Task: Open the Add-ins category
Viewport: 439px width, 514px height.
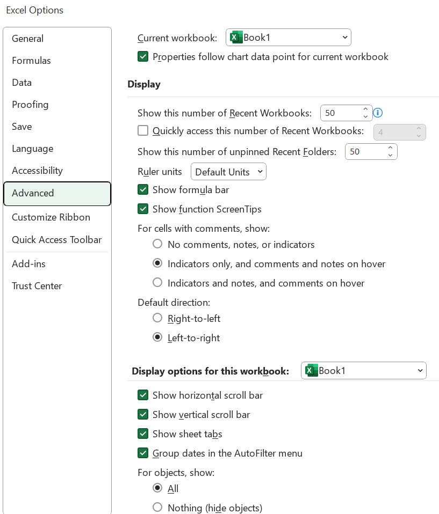Action: pyautogui.click(x=57, y=264)
